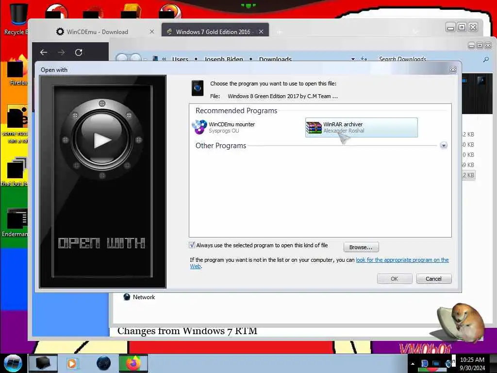Click the Explorer search magnifier icon
The height and width of the screenshot is (373, 497).
click(486, 59)
